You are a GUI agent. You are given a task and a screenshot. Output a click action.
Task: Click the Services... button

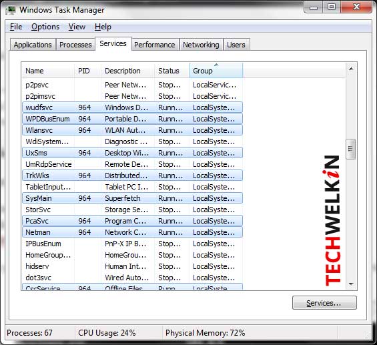coord(324,303)
